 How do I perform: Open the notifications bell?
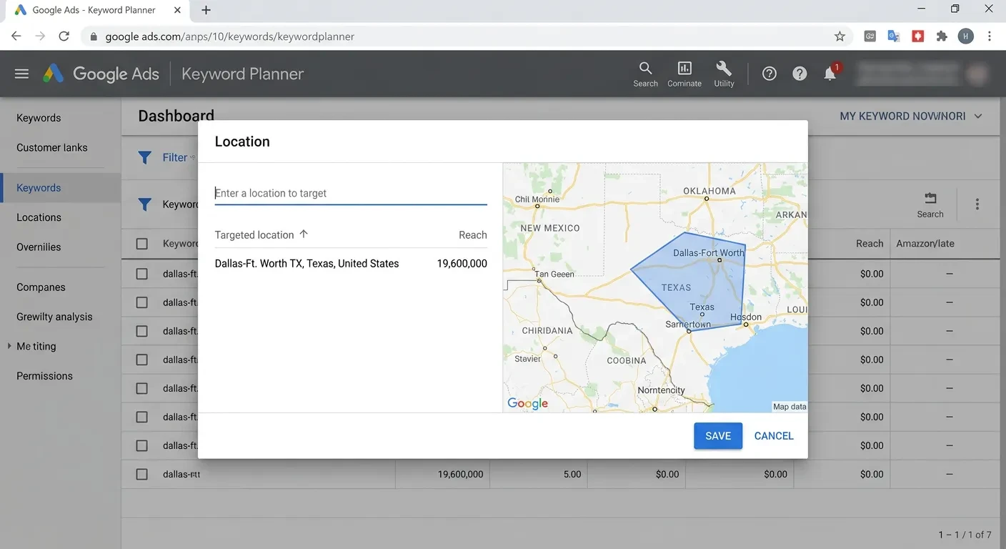pos(830,74)
